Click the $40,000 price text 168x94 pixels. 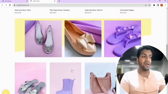click(53, 13)
